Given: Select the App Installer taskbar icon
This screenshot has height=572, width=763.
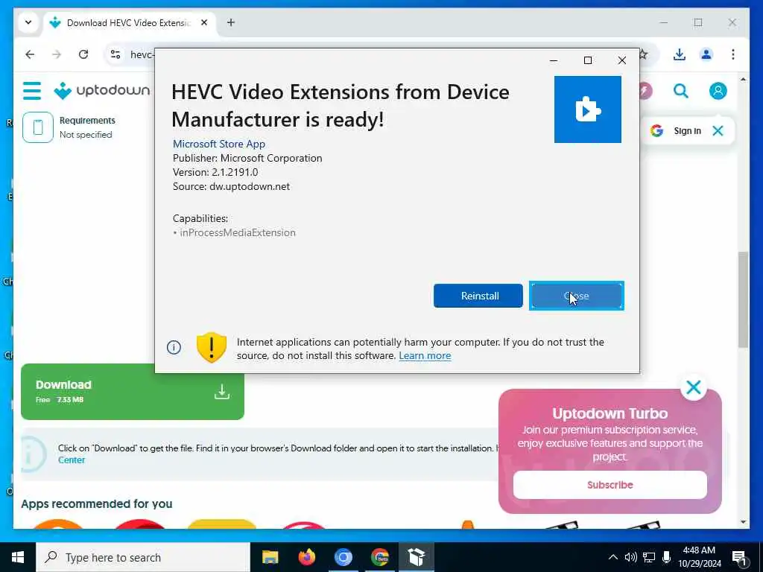Looking at the screenshot, I should tap(417, 557).
